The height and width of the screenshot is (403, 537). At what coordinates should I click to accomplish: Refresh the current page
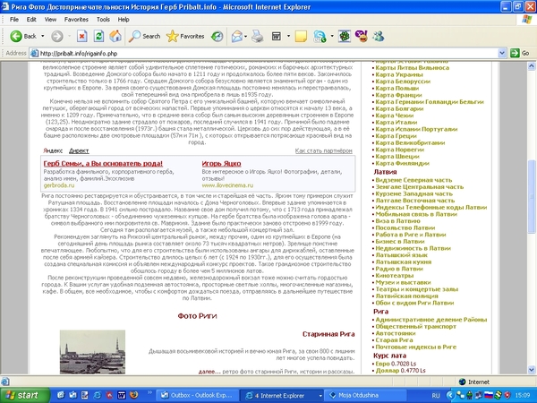98,36
